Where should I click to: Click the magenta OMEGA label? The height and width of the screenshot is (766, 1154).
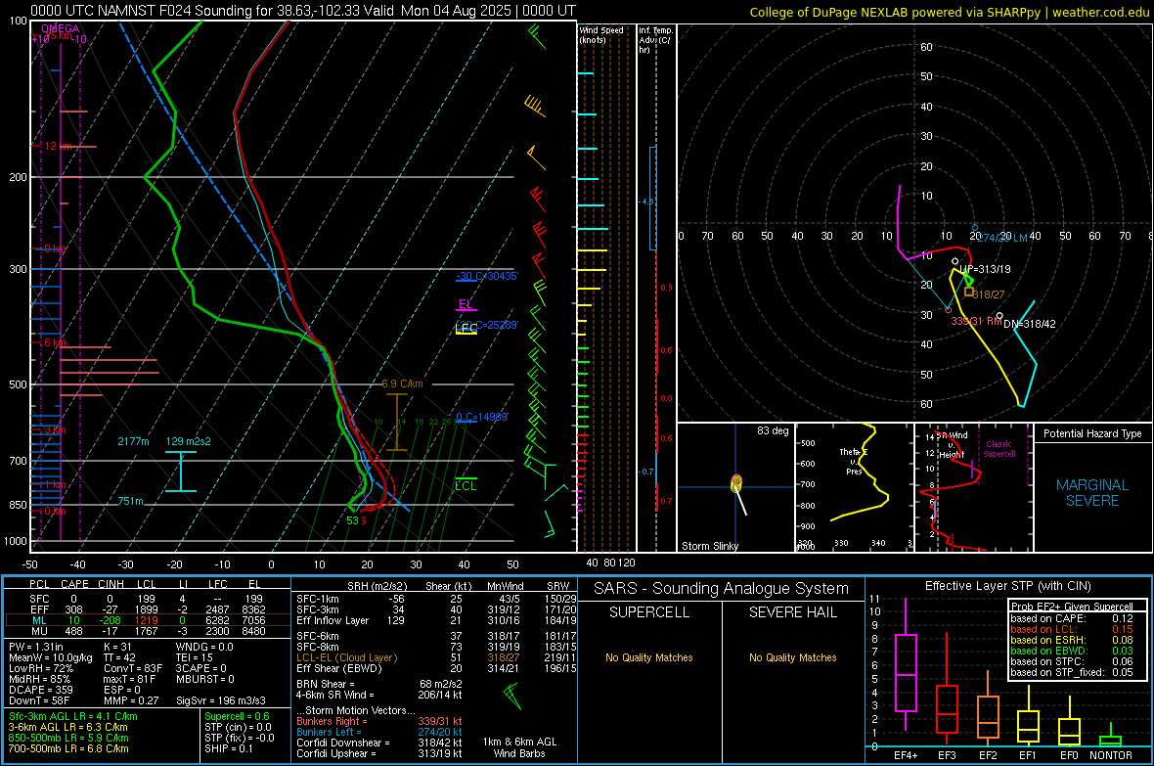tap(61, 28)
